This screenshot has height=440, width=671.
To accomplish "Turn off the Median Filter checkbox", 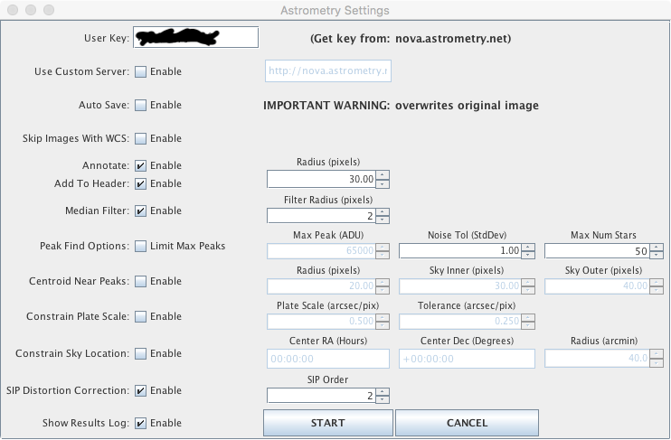I will pyautogui.click(x=140, y=211).
